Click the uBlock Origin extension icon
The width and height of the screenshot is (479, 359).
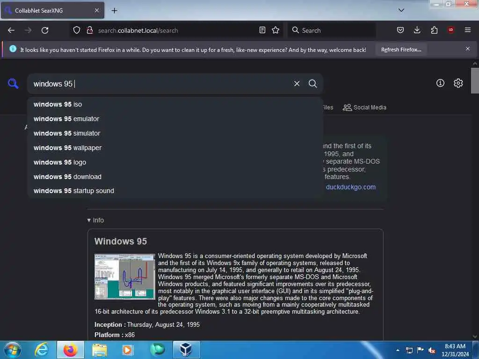click(x=451, y=30)
